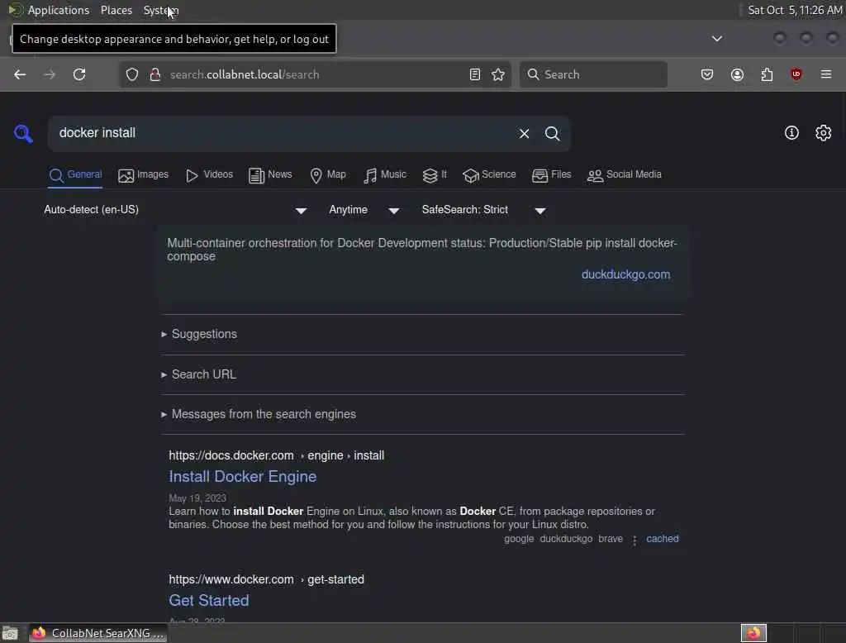Switch to the Music category tab
This screenshot has height=643, width=846.
tap(385, 175)
